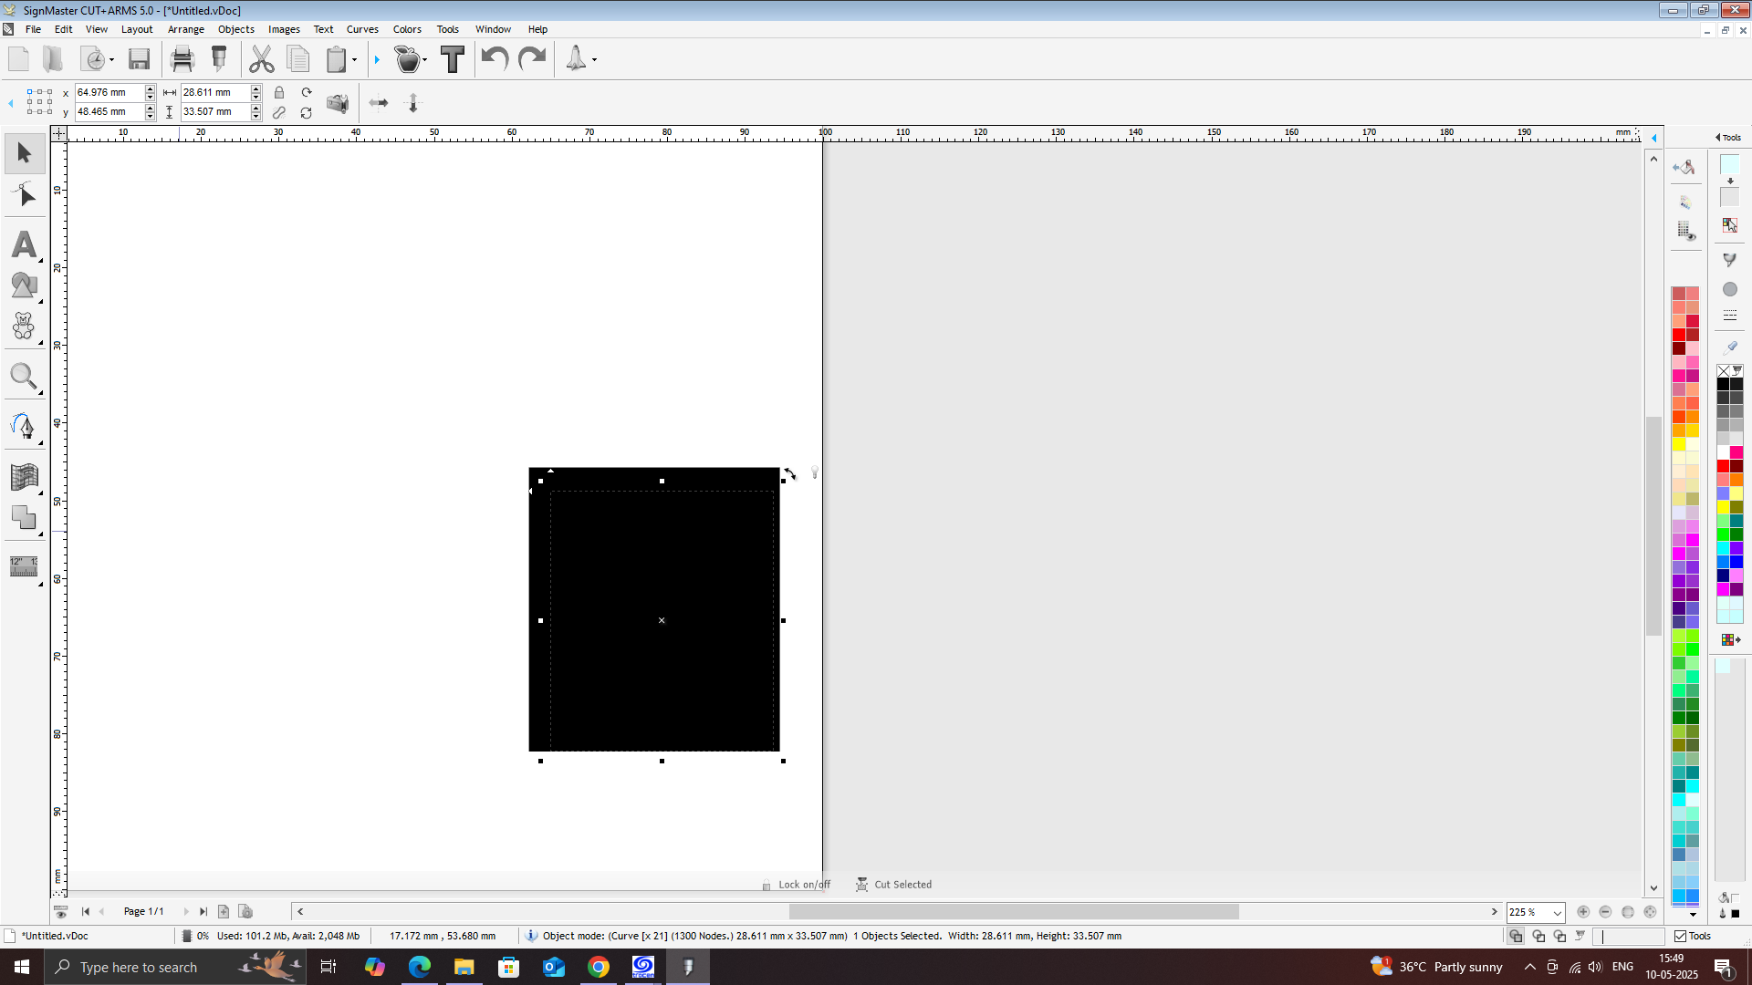Jump to first page
Screen dimensions: 1752x985
pos(86,912)
